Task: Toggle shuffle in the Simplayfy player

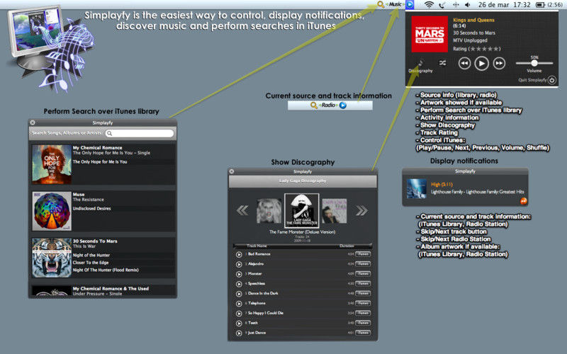Action: [442, 63]
